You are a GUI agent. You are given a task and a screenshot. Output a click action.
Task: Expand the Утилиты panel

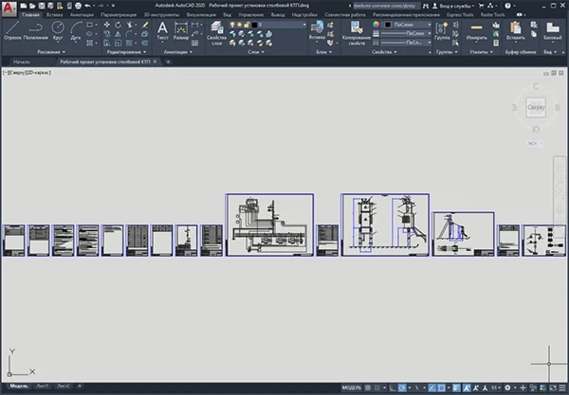point(481,52)
